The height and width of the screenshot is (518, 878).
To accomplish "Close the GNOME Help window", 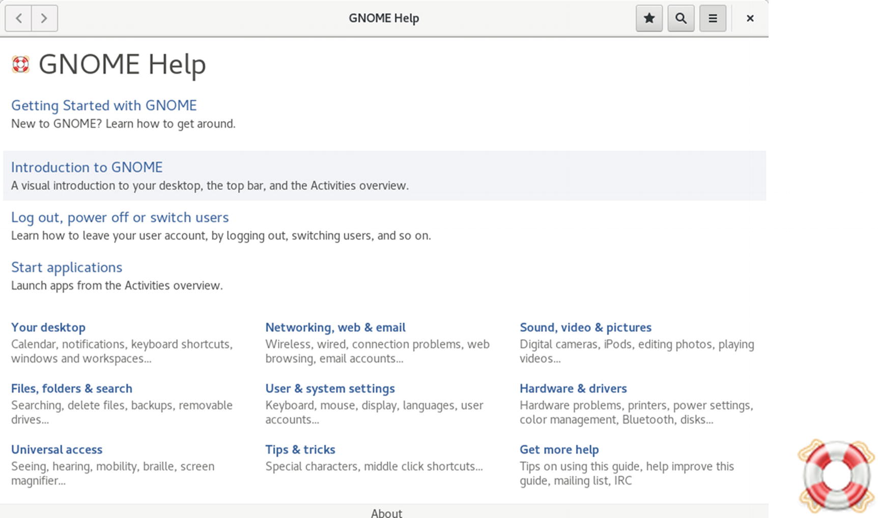I will [750, 18].
